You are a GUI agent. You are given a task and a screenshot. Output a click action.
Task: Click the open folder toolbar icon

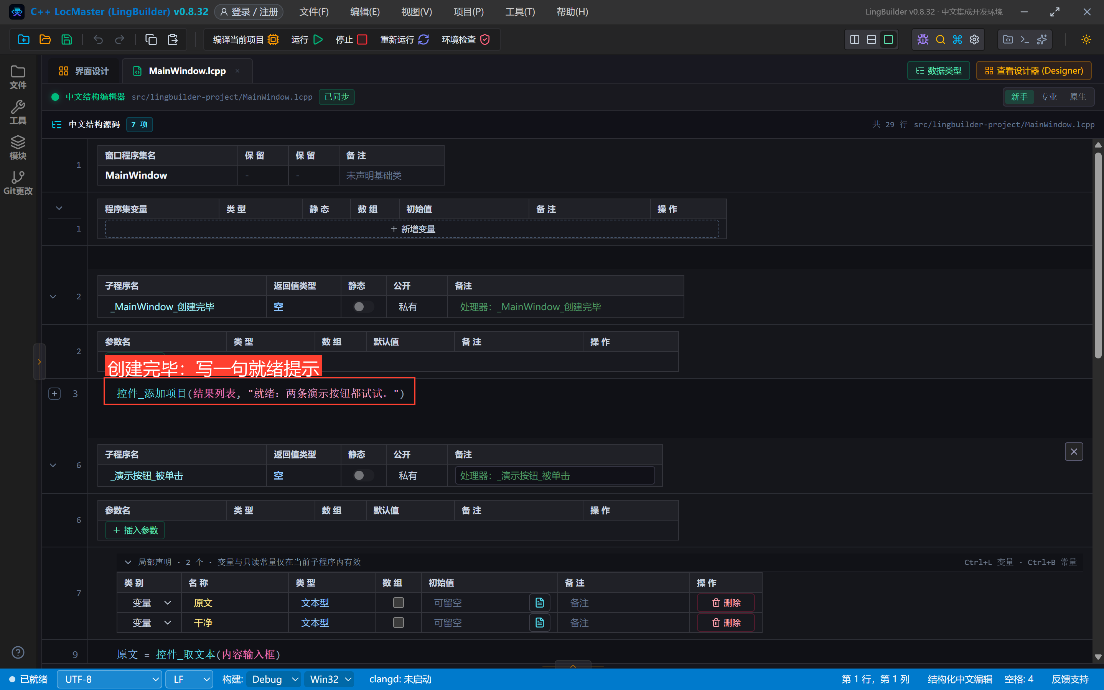click(45, 40)
